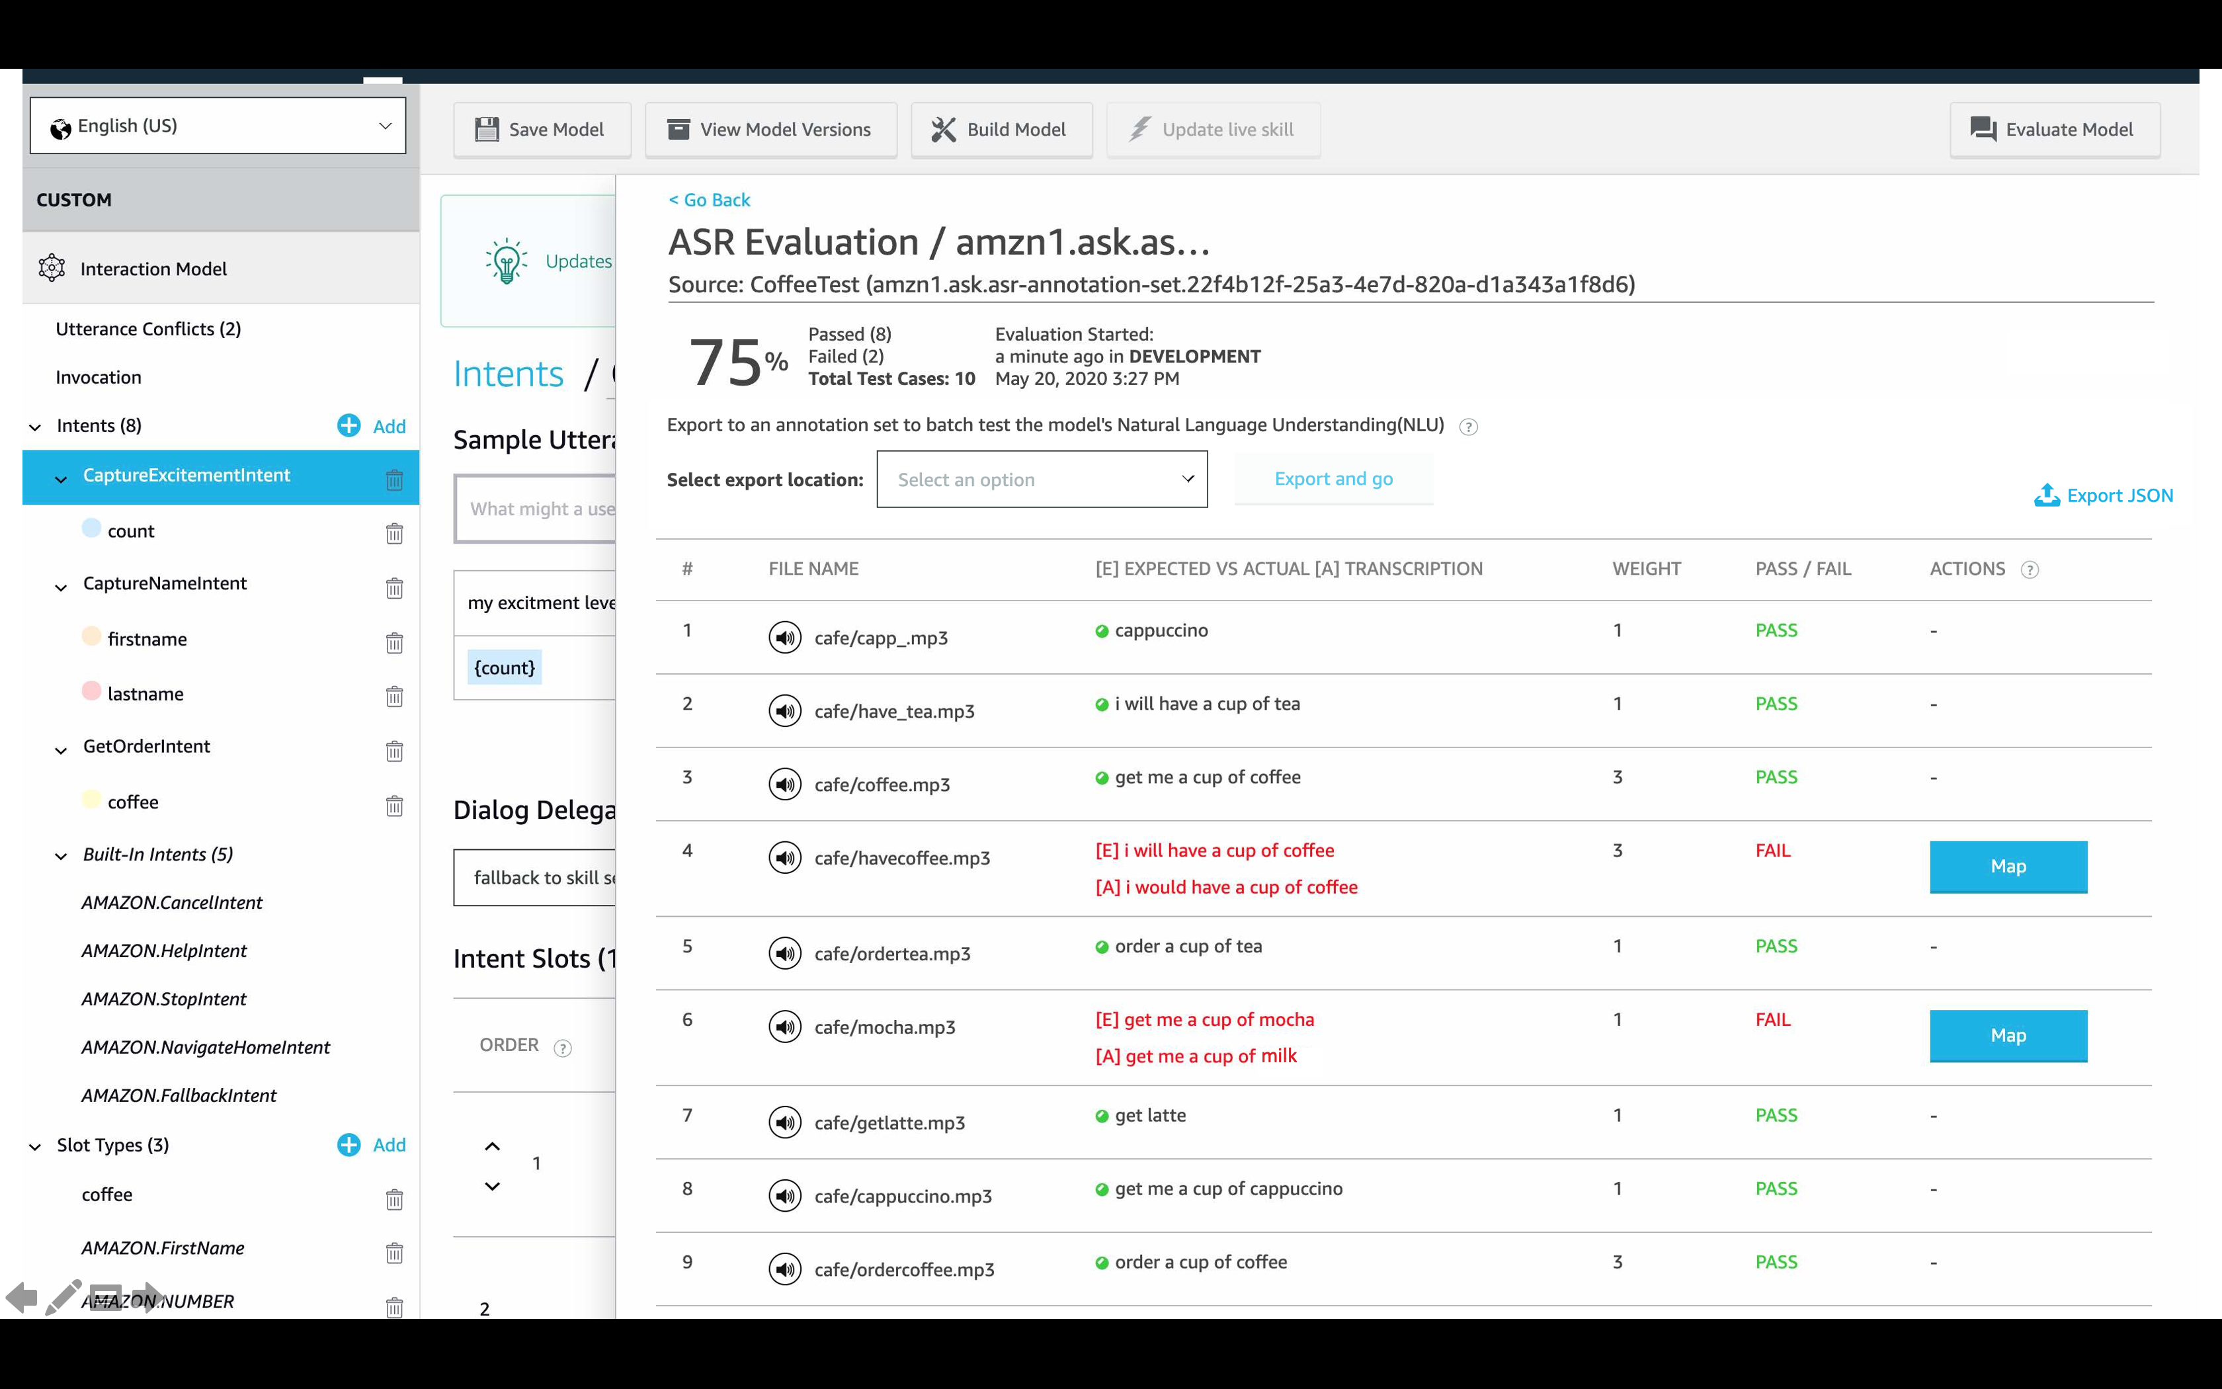The width and height of the screenshot is (2222, 1389).
Task: Delete the coffee slot type
Action: click(x=394, y=1199)
